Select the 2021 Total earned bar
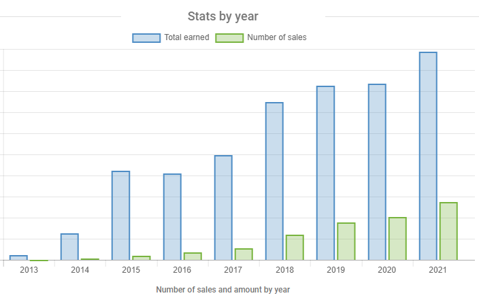Viewport: 479px width, 302px height. pos(428,156)
